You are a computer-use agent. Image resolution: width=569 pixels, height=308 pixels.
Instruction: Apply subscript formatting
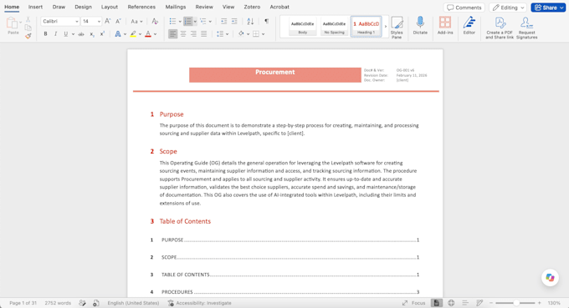click(x=92, y=34)
